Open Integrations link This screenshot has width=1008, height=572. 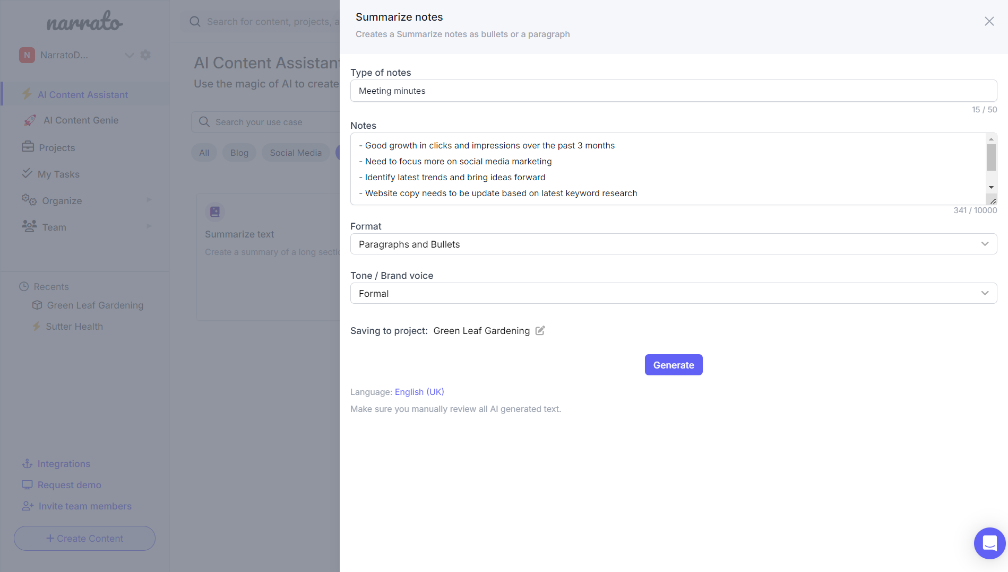click(x=64, y=464)
